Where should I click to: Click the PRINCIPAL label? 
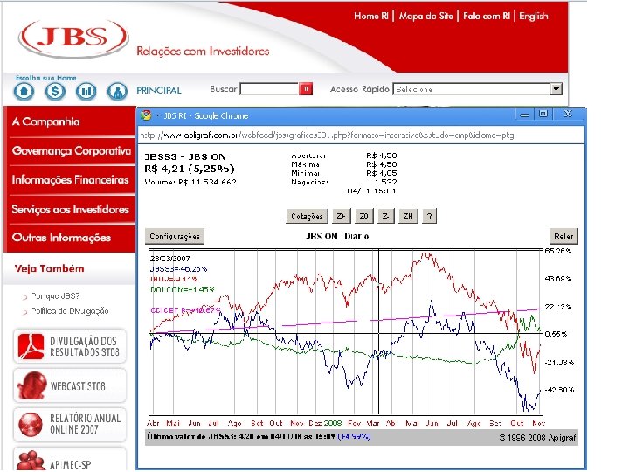coord(159,90)
